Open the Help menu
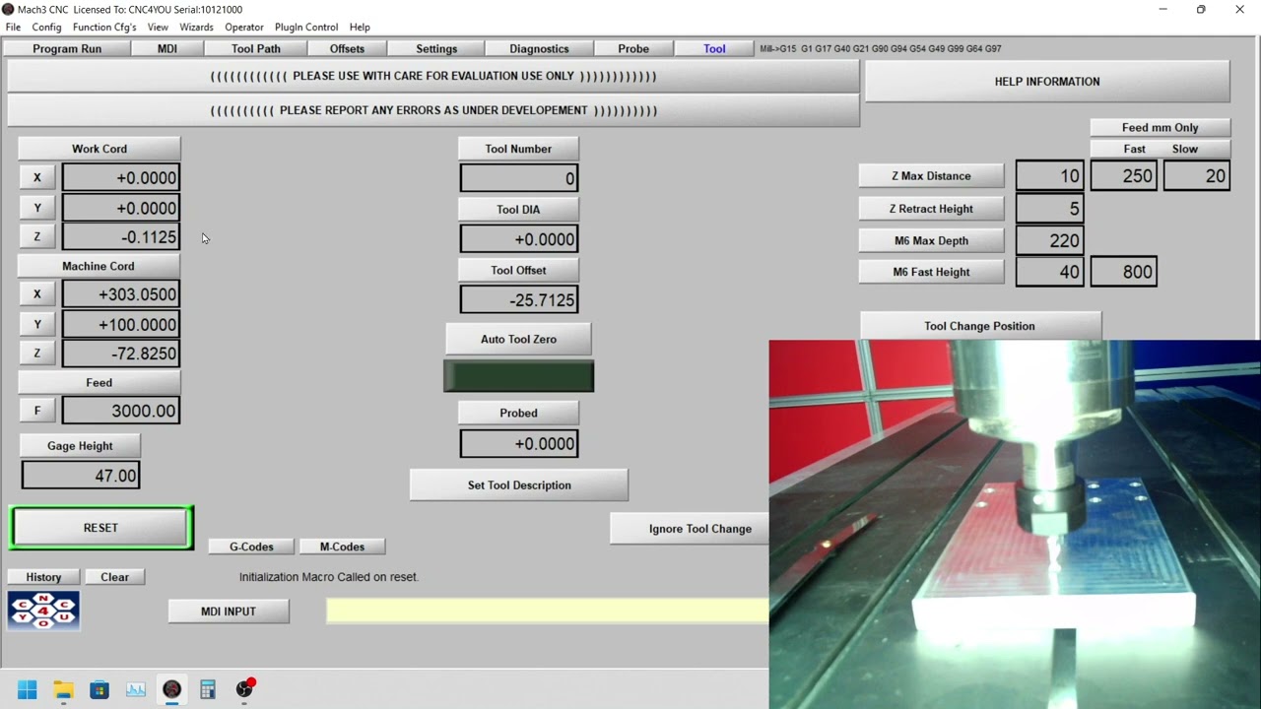1261x709 pixels. point(360,27)
